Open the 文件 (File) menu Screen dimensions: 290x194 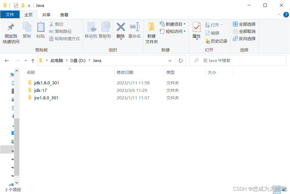(10, 15)
